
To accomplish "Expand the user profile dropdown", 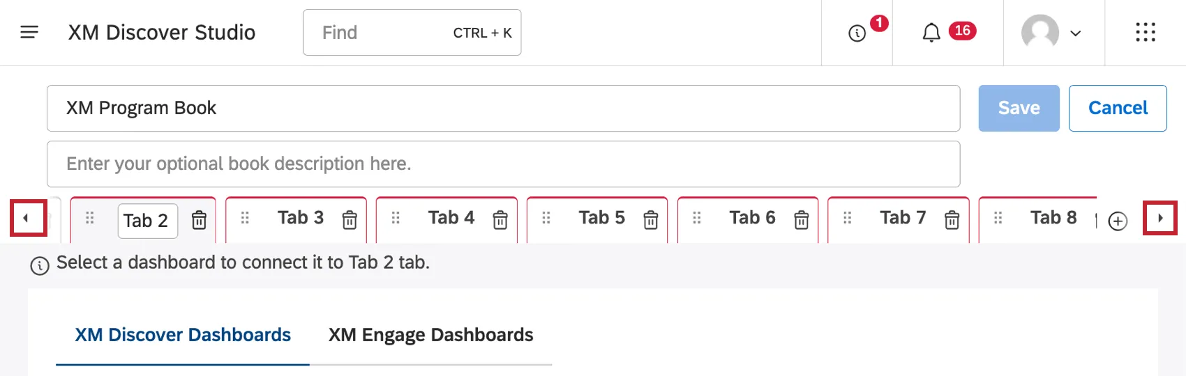I will [x=1052, y=33].
